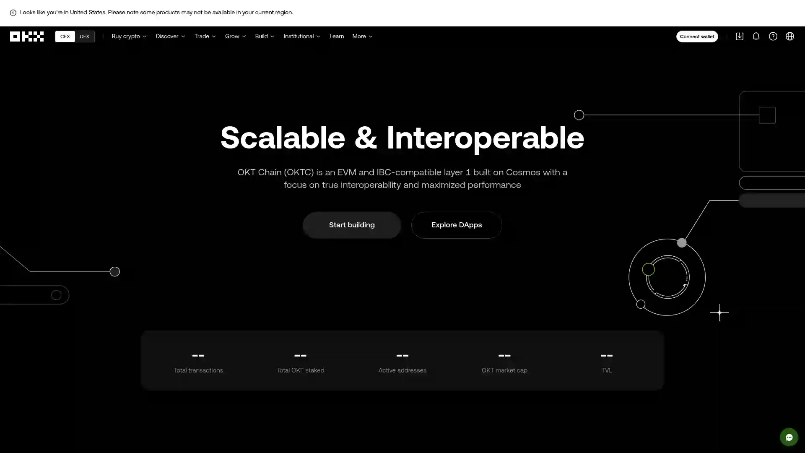Expand the Buy crypto dropdown menu
805x453 pixels.
128,36
